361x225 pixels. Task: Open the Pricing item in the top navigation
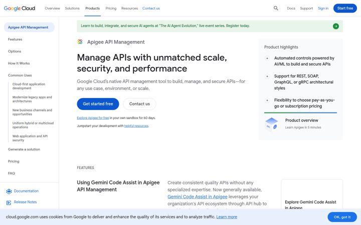(111, 8)
